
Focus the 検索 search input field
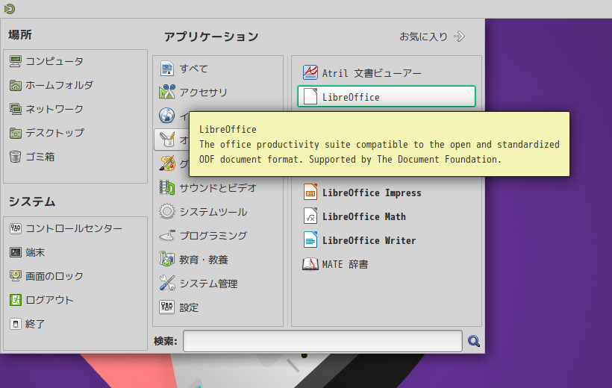tap(322, 341)
